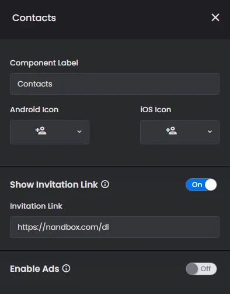Click the white knob of the On switch
This screenshot has width=230, height=294.
coord(211,185)
